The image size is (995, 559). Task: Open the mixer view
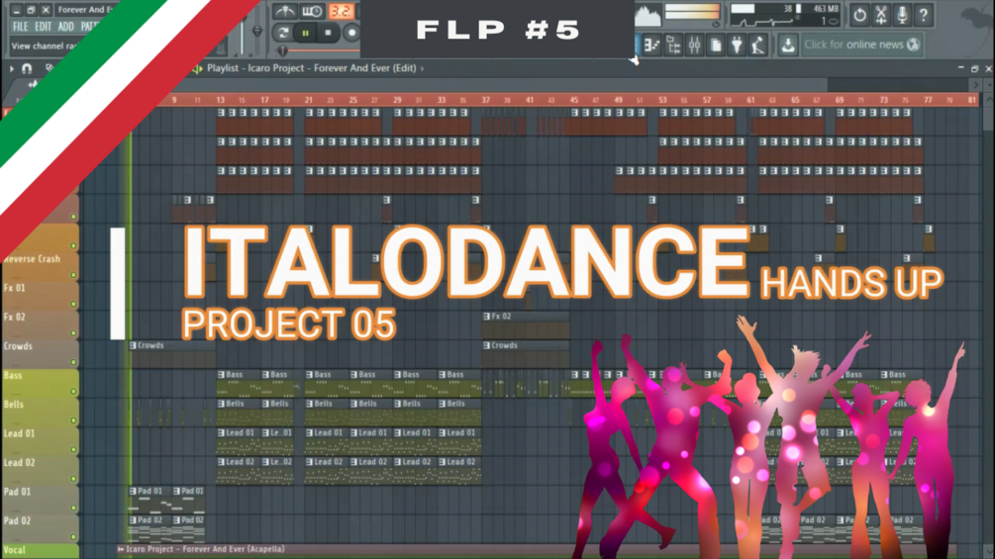click(694, 45)
